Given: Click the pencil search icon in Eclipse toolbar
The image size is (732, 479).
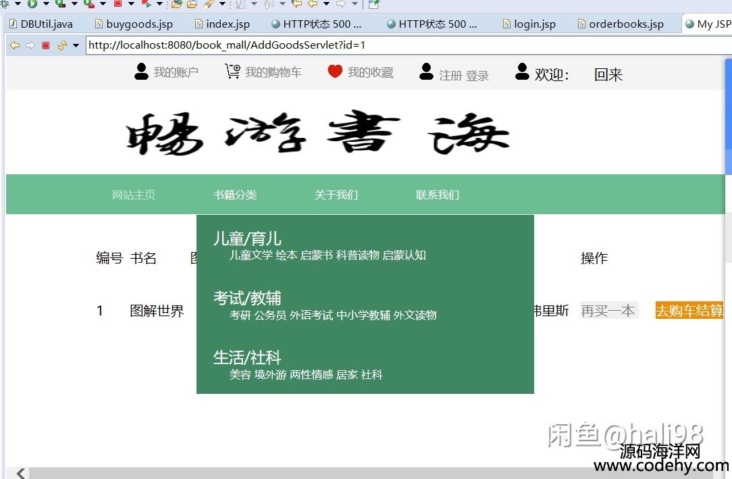Looking at the screenshot, I should [x=208, y=4].
